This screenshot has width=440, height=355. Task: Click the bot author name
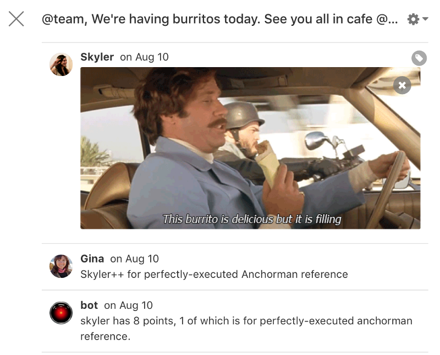point(89,305)
